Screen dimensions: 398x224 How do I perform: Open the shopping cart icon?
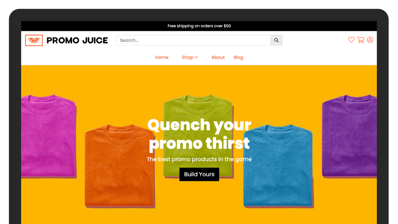(x=361, y=40)
